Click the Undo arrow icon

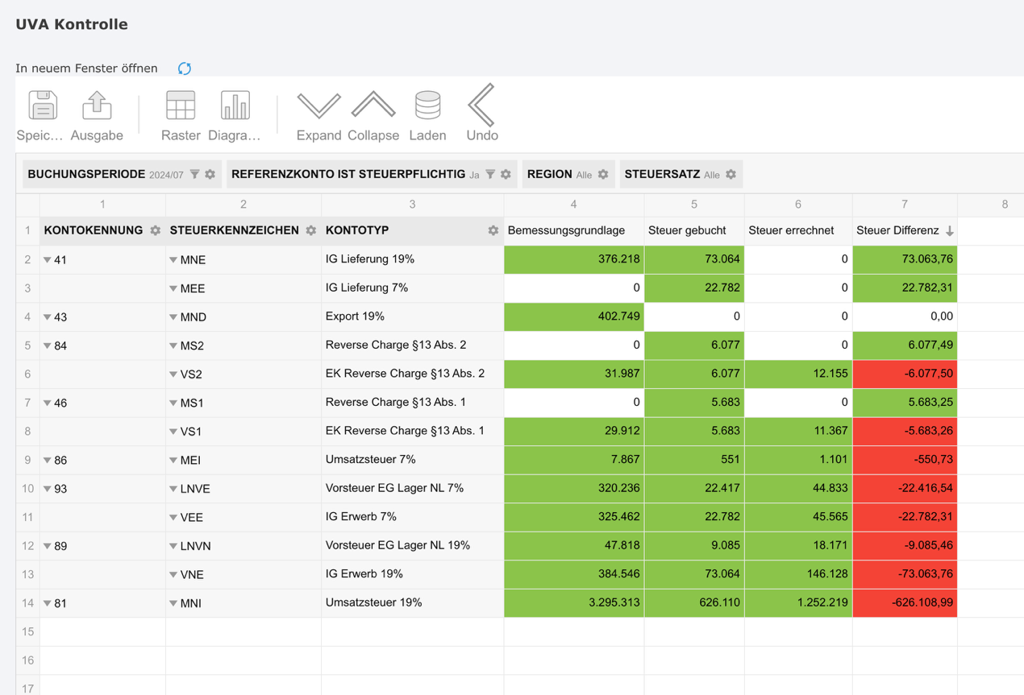click(x=481, y=106)
